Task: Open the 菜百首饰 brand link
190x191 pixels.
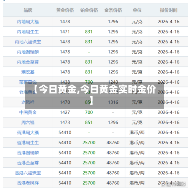Action: pyautogui.click(x=28, y=82)
